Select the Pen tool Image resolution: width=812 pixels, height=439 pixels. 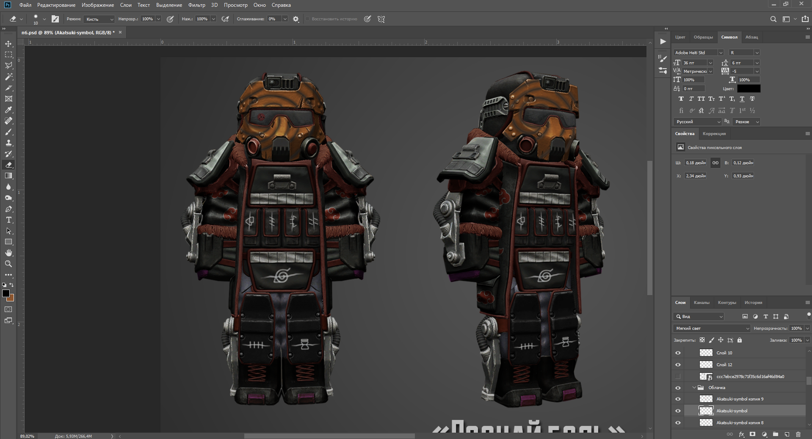click(x=8, y=209)
